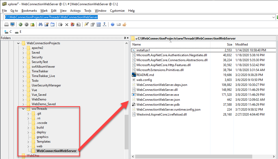
Task: Close the Folders pane
Action: [128, 38]
